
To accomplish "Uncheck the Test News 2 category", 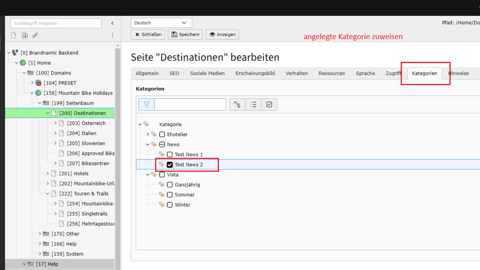I will (x=170, y=165).
